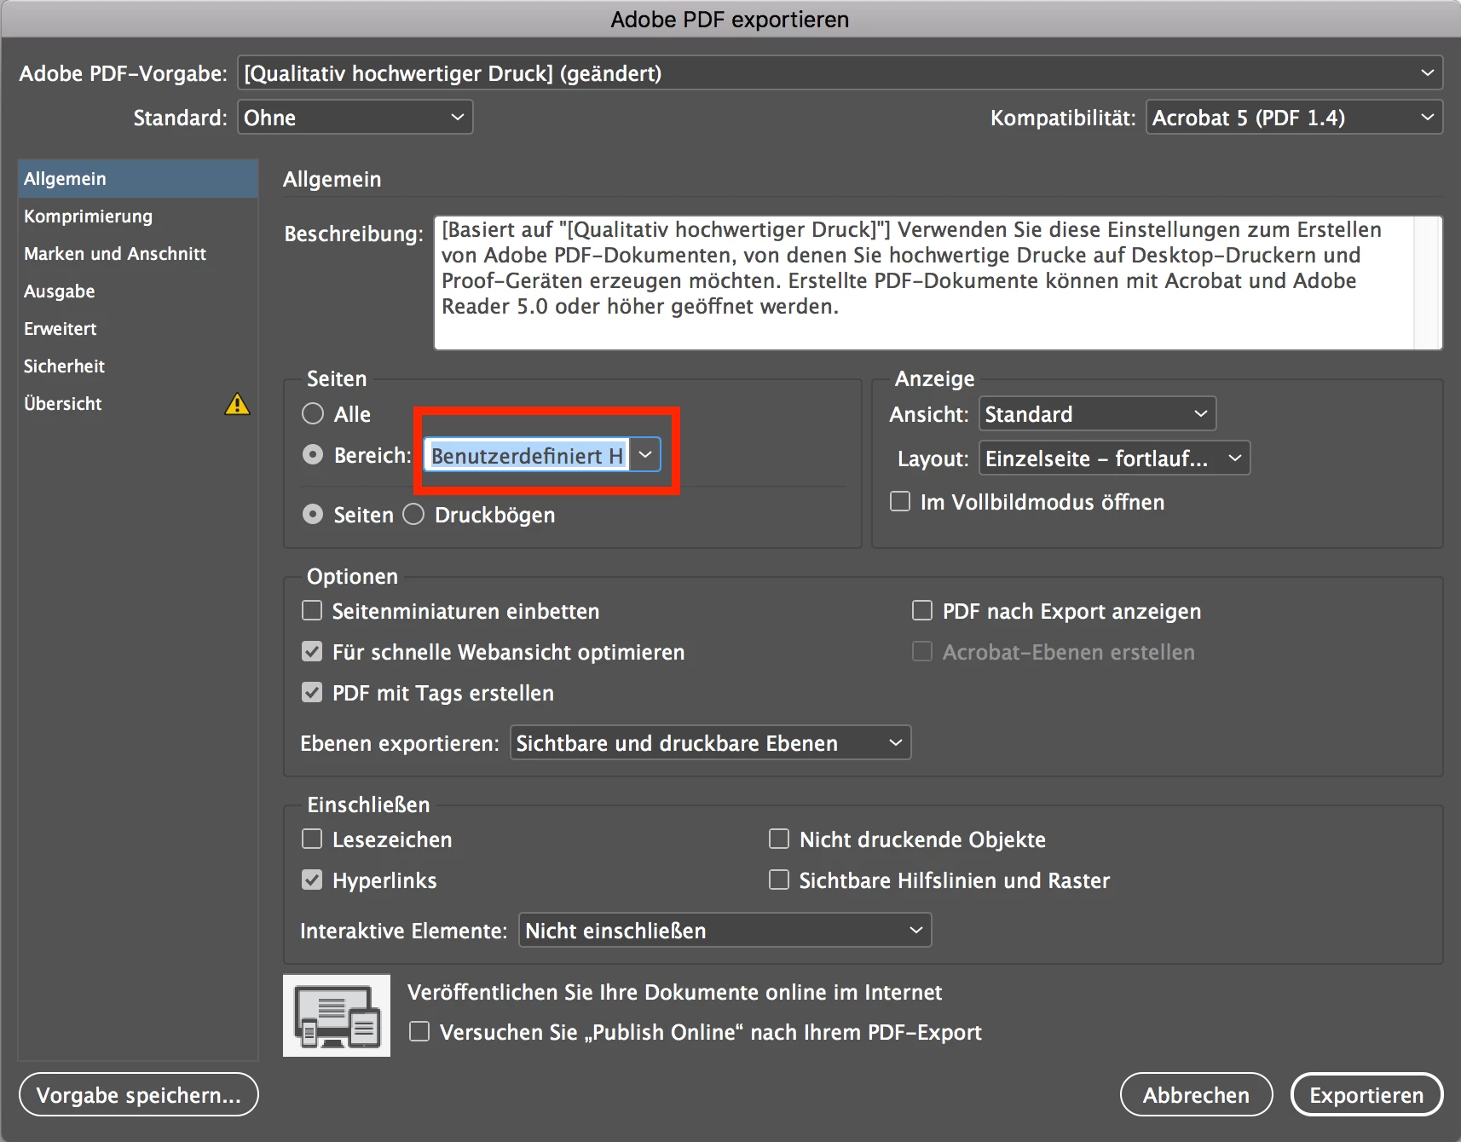The image size is (1461, 1142).
Task: Expand the Bereich dropdown arrow
Action: pos(645,455)
